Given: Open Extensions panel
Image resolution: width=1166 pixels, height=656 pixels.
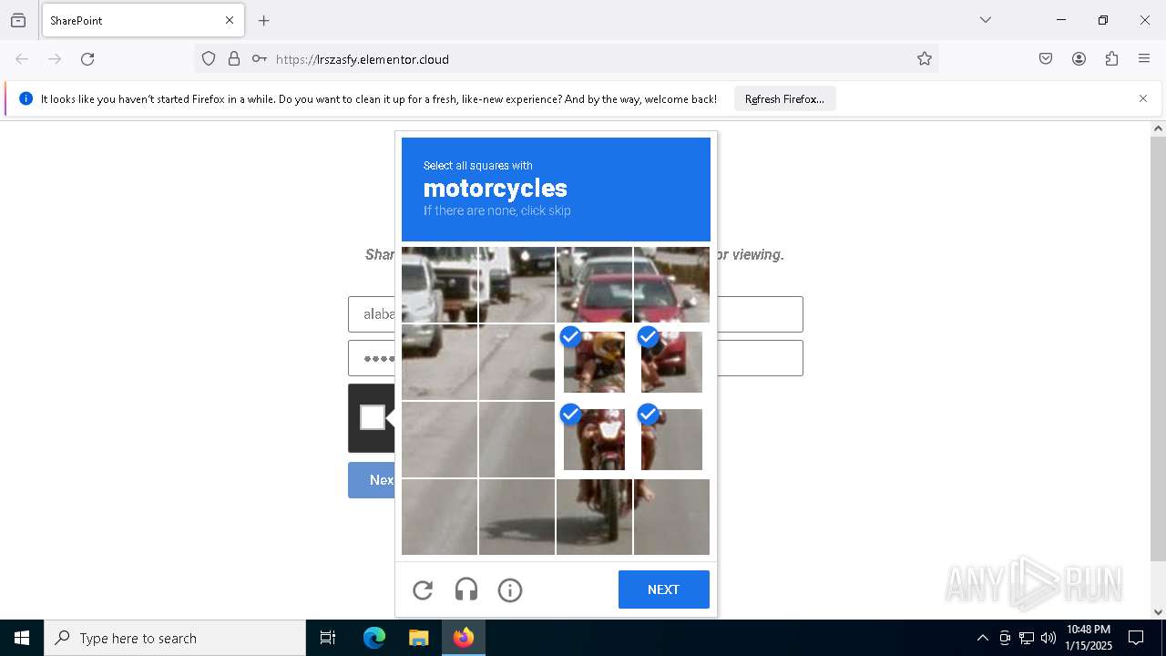Looking at the screenshot, I should tap(1111, 59).
